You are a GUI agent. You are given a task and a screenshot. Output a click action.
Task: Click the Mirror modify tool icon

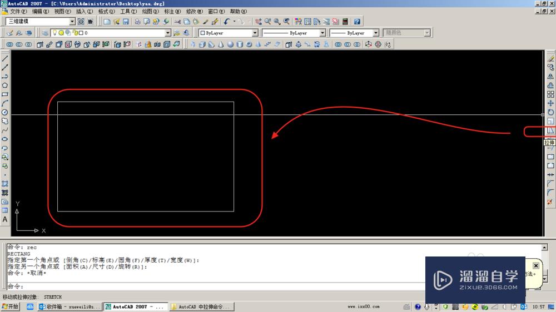click(550, 77)
